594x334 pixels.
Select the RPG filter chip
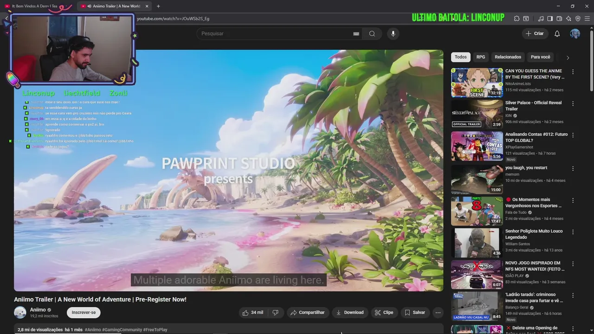point(481,57)
